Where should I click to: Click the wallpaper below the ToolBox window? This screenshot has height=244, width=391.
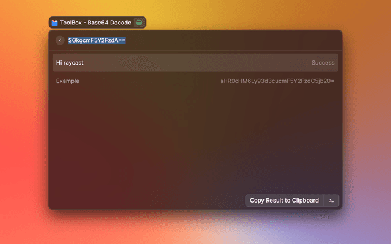[x=195, y=229]
